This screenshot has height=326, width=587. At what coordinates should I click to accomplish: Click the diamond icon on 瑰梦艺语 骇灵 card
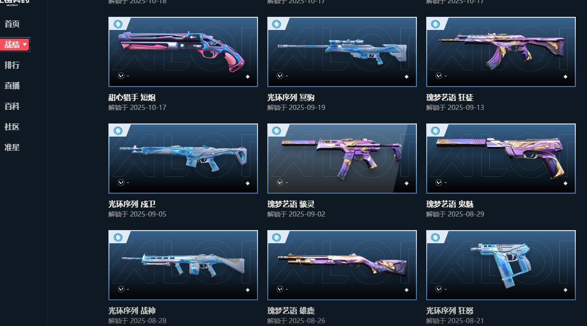[x=407, y=183]
